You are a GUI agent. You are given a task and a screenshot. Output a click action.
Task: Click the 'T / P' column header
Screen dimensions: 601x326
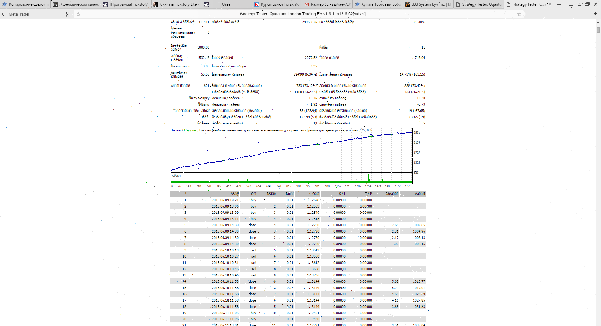pos(368,194)
